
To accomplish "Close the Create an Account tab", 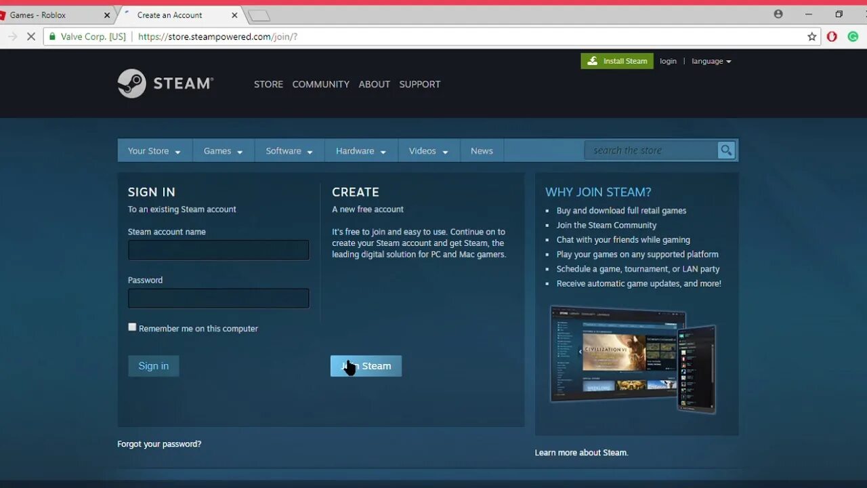I will tap(234, 15).
